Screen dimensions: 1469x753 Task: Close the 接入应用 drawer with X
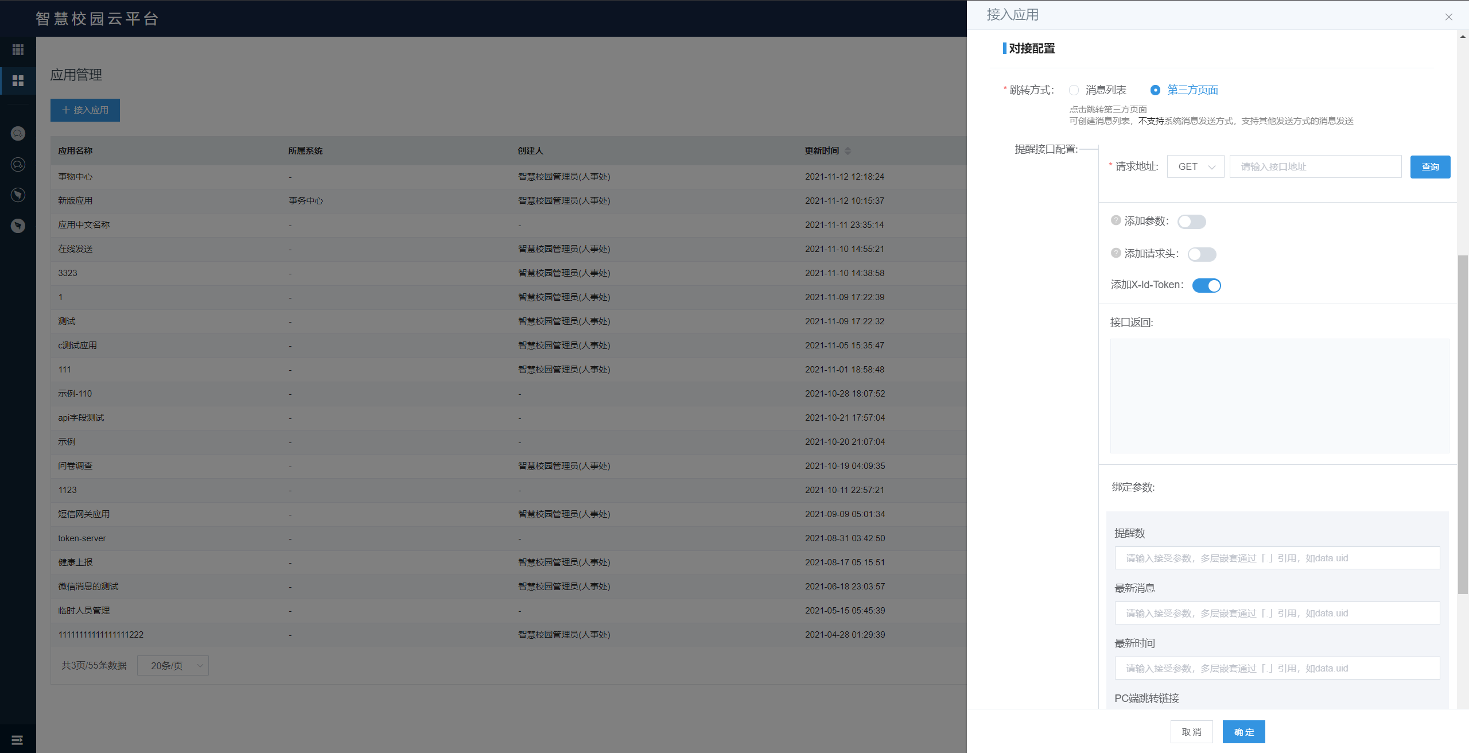1448,17
